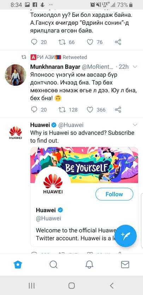Tap the compose new tweet button
The height and width of the screenshot is (295, 143).
coord(126,236)
